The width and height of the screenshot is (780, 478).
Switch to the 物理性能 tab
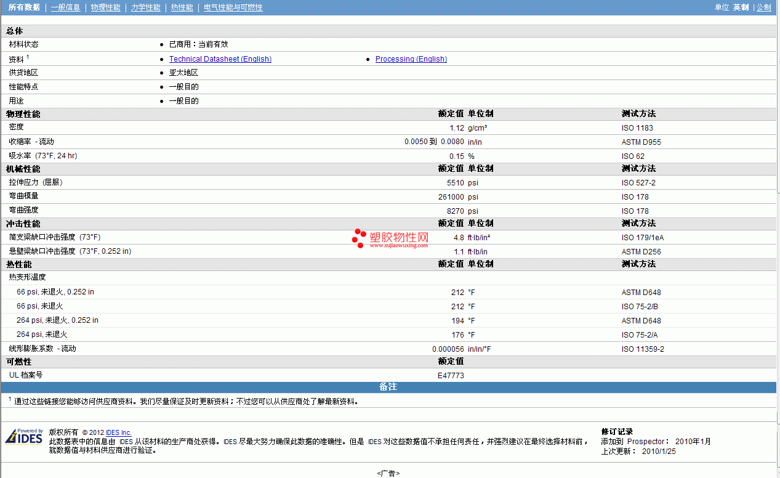pos(105,7)
